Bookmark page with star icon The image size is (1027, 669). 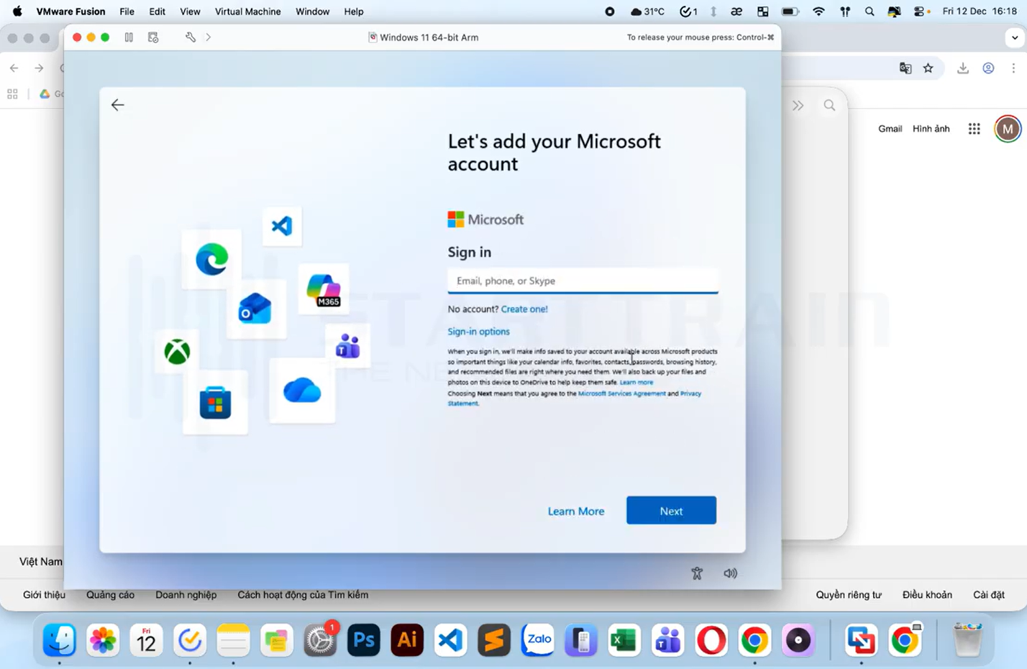coord(928,68)
